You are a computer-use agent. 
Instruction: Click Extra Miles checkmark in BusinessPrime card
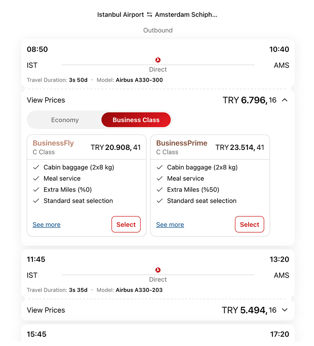tap(160, 189)
